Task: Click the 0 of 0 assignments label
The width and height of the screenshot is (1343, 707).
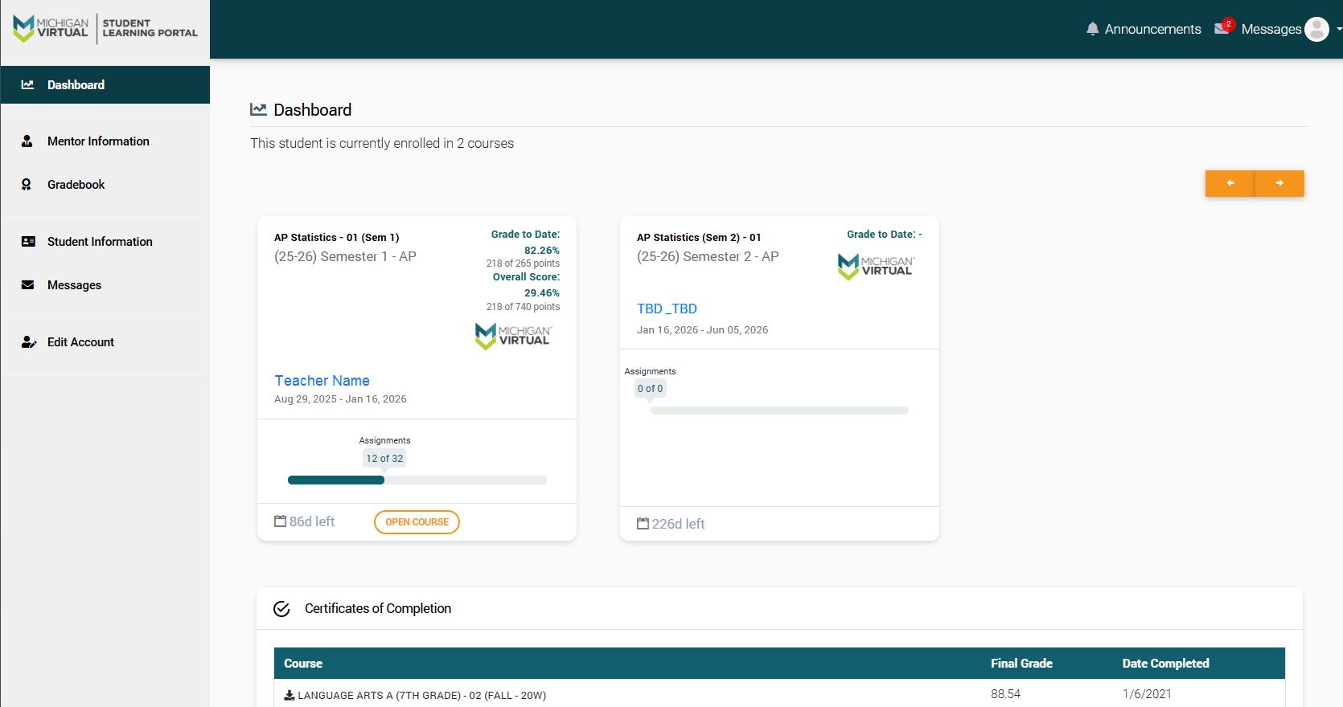Action: coord(650,388)
